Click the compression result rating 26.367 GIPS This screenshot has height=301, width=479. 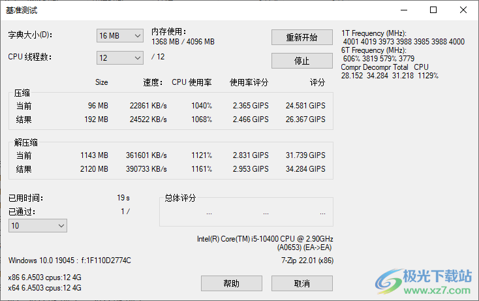[x=305, y=119]
